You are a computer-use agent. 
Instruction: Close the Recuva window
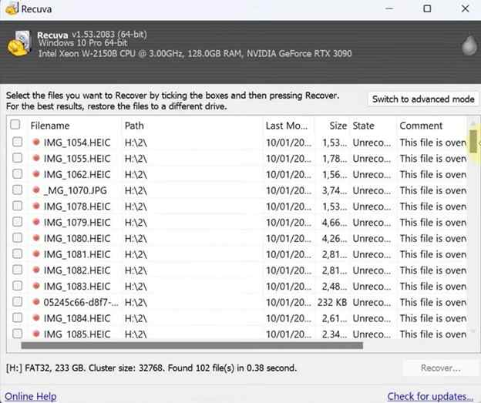coord(465,8)
